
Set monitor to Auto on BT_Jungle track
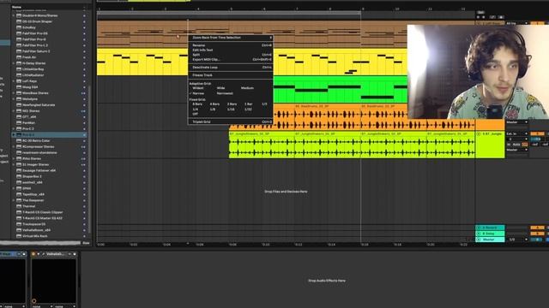pyautogui.click(x=516, y=145)
